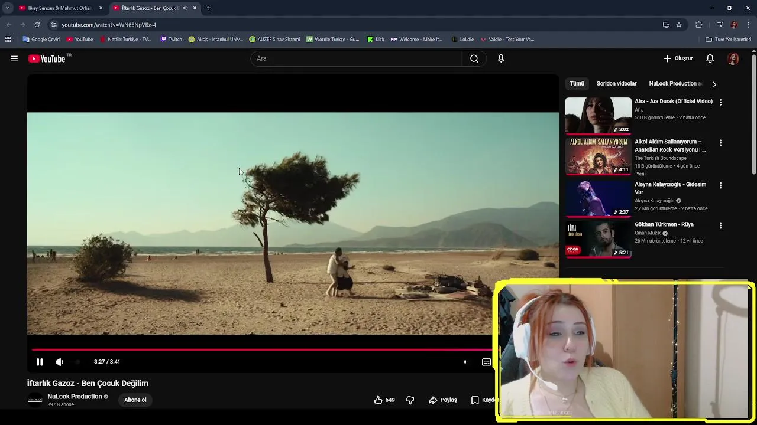Pause the playing video
The height and width of the screenshot is (425, 757).
tap(40, 362)
